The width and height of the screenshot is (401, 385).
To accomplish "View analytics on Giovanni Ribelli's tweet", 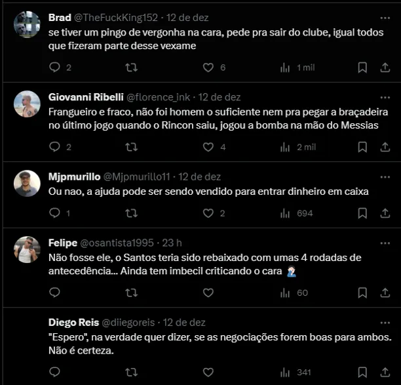I will 286,147.
